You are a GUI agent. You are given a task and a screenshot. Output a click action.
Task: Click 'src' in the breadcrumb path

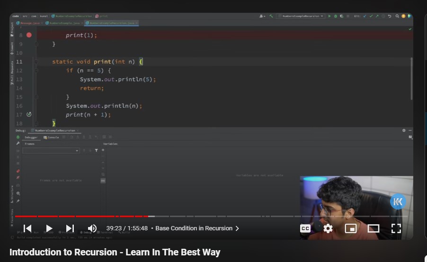[25, 16]
